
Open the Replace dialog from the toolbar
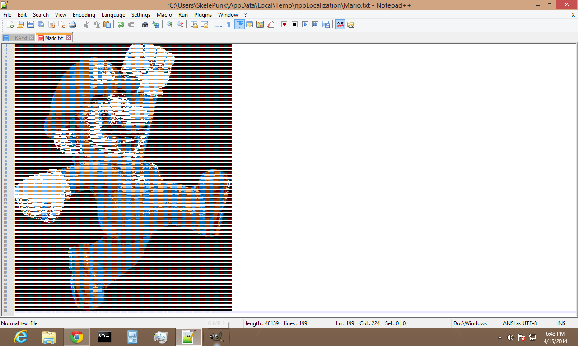155,24
